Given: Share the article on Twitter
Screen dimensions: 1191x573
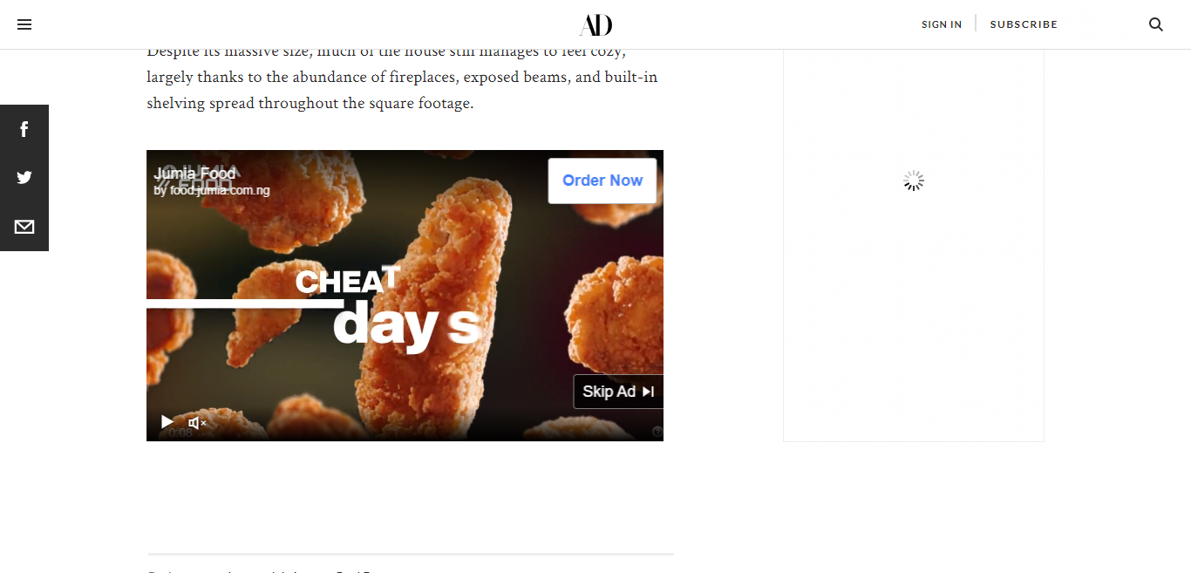Looking at the screenshot, I should click(x=24, y=177).
